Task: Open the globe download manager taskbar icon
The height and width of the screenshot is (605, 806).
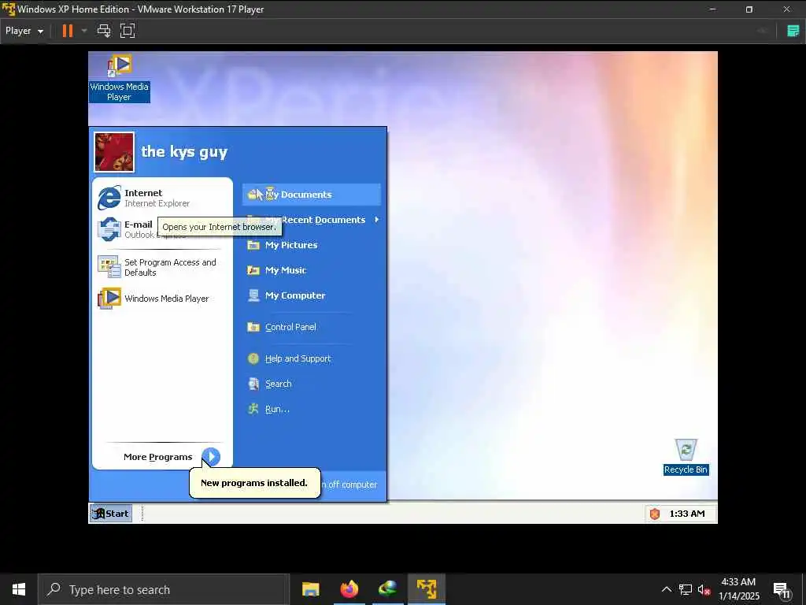Action: [x=387, y=589]
